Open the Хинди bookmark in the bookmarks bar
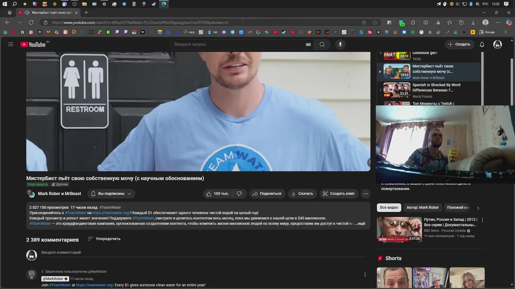This screenshot has height=289, width=515. [x=486, y=32]
